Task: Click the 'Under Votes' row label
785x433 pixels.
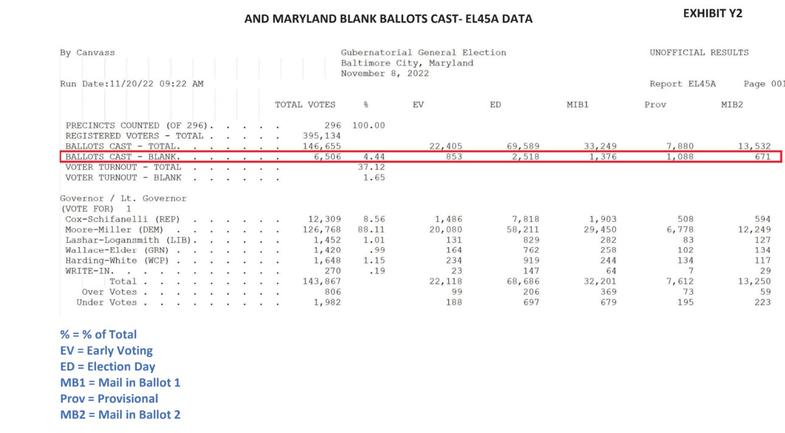Action: point(106,302)
